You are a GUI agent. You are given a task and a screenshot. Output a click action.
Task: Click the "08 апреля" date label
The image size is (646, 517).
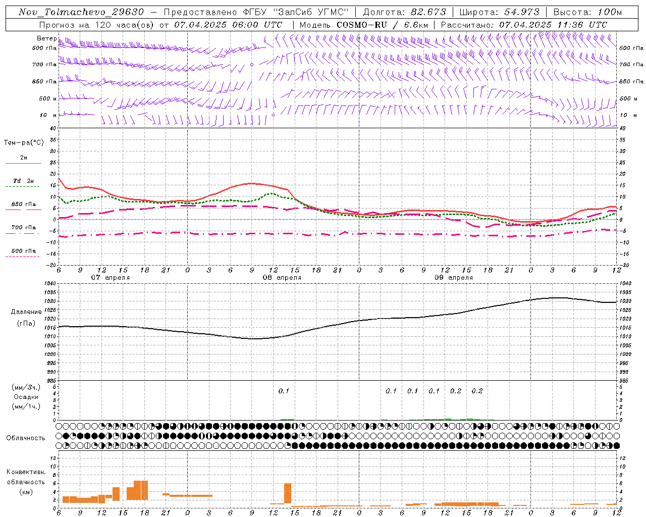[282, 278]
